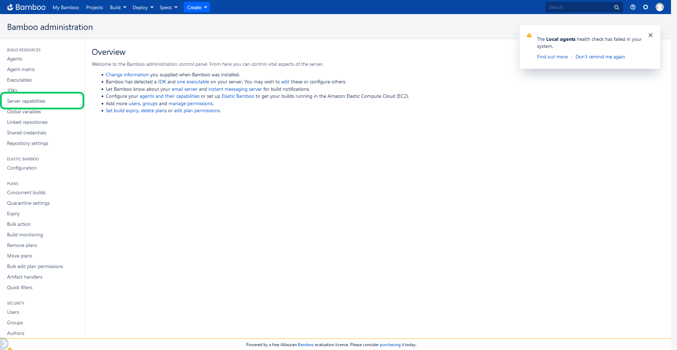Open Server capabilities in the sidebar

26,101
